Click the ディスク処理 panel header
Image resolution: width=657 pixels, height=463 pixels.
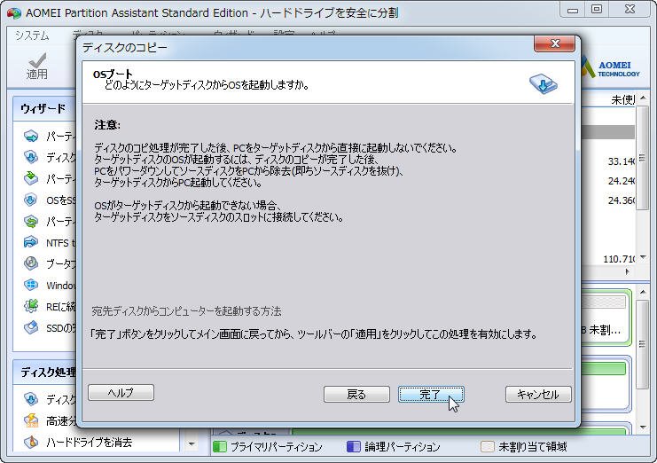44,372
